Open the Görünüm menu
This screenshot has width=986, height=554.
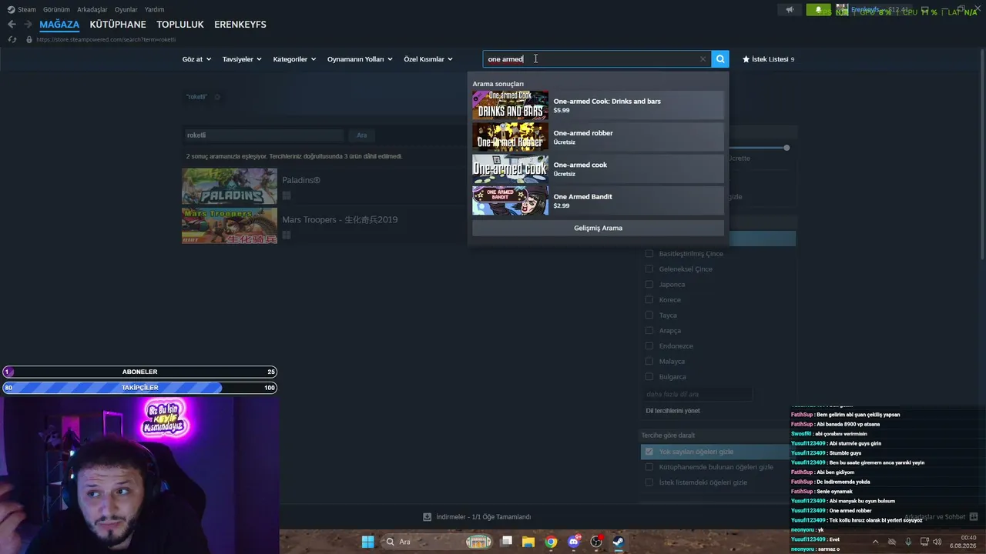(x=56, y=10)
